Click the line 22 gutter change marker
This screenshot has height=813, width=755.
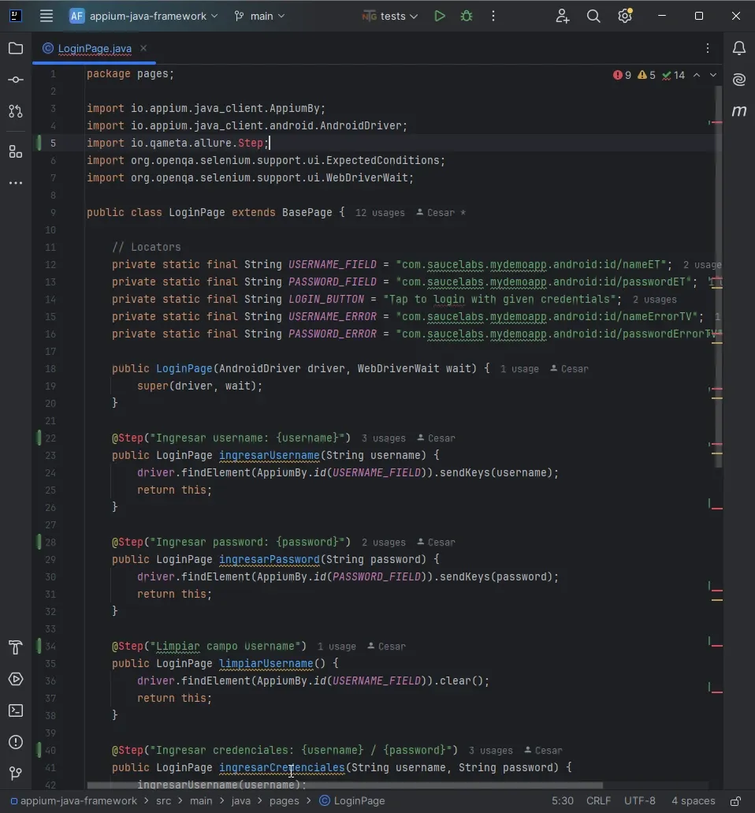click(x=39, y=438)
